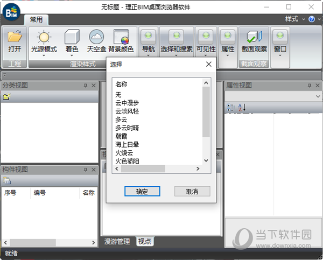The image size is (323, 260).
Task: Click the BIM application logo button
Action: (11, 12)
